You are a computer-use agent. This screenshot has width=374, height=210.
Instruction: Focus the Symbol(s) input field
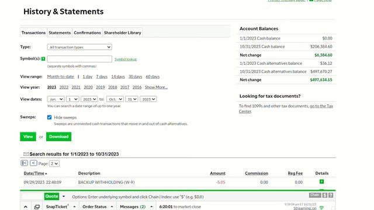point(79,59)
